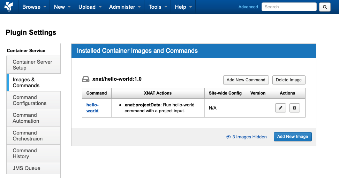
Task: Open the hello-world command link
Action: [x=92, y=108]
